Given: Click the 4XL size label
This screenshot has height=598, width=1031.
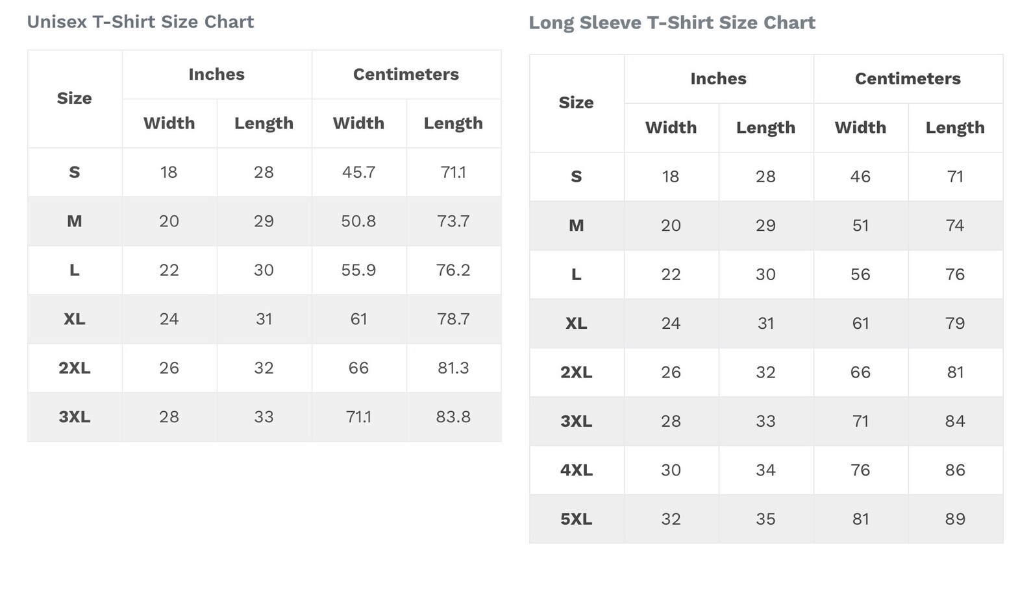Looking at the screenshot, I should pos(577,470).
